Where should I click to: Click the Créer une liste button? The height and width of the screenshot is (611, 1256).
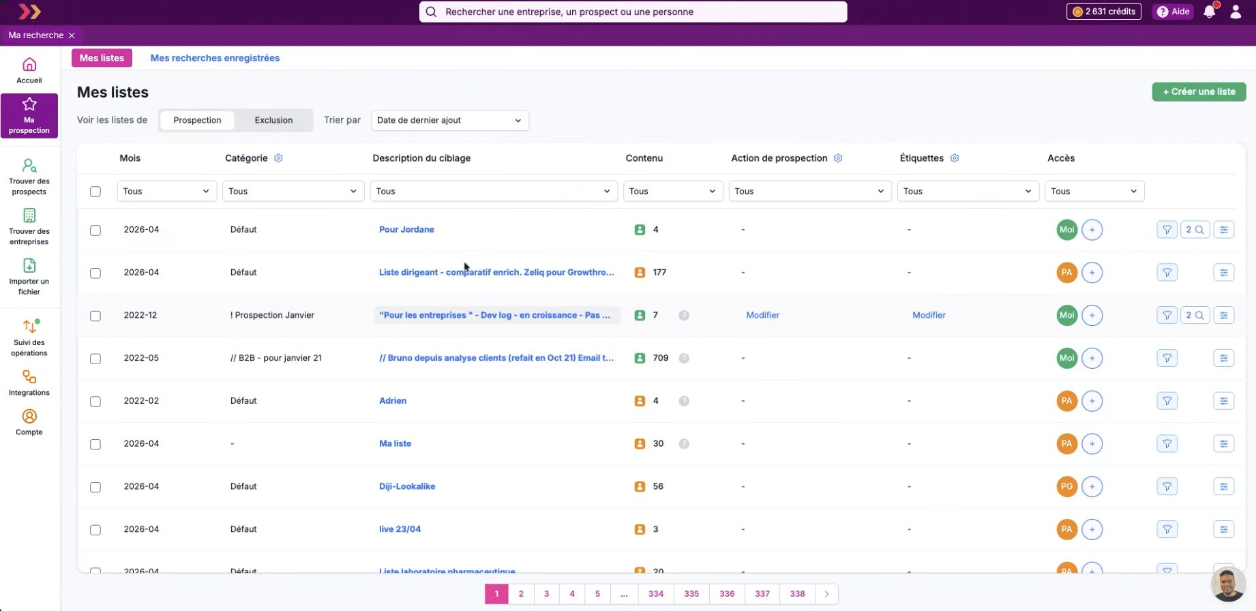coord(1199,91)
